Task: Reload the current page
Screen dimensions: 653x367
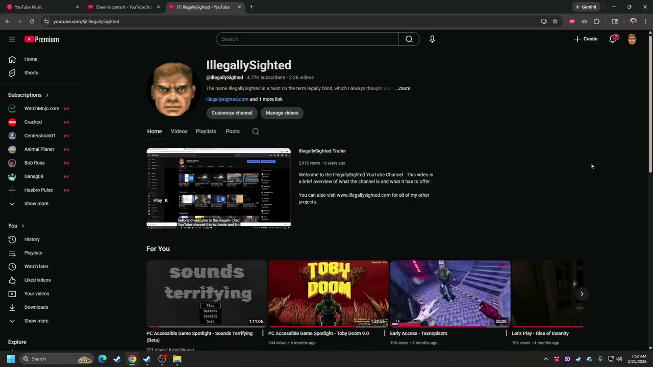Action: (32, 21)
